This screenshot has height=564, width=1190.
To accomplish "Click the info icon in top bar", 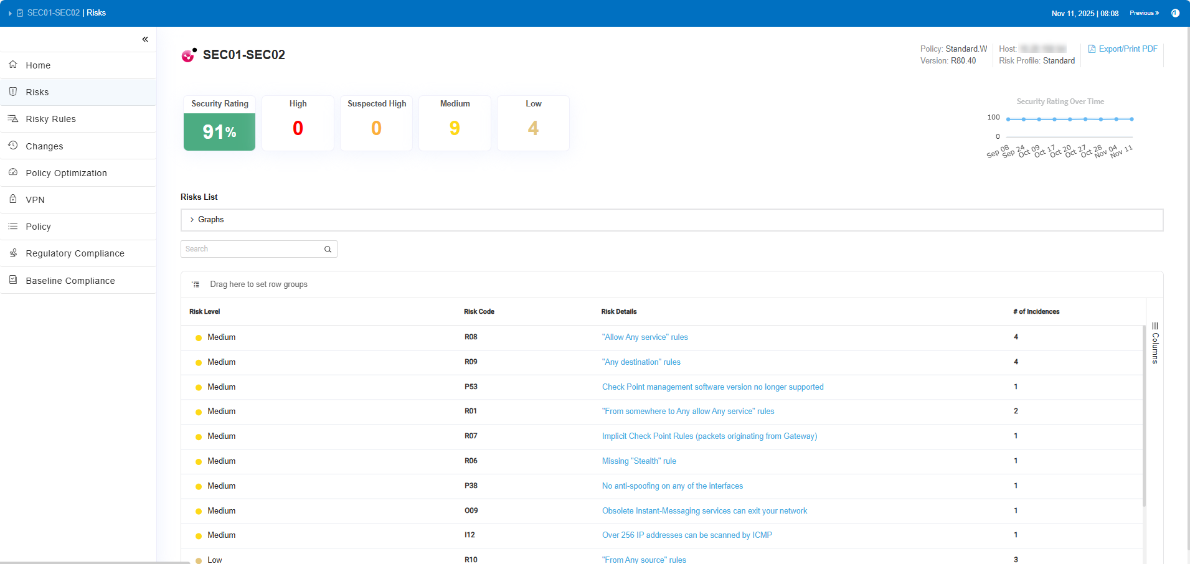I will click(x=1175, y=13).
